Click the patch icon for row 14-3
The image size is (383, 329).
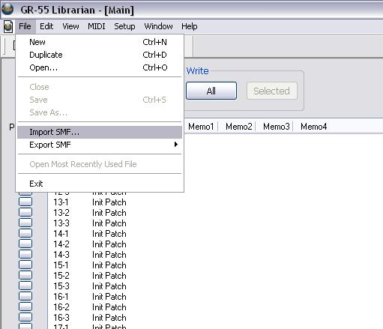(25, 254)
